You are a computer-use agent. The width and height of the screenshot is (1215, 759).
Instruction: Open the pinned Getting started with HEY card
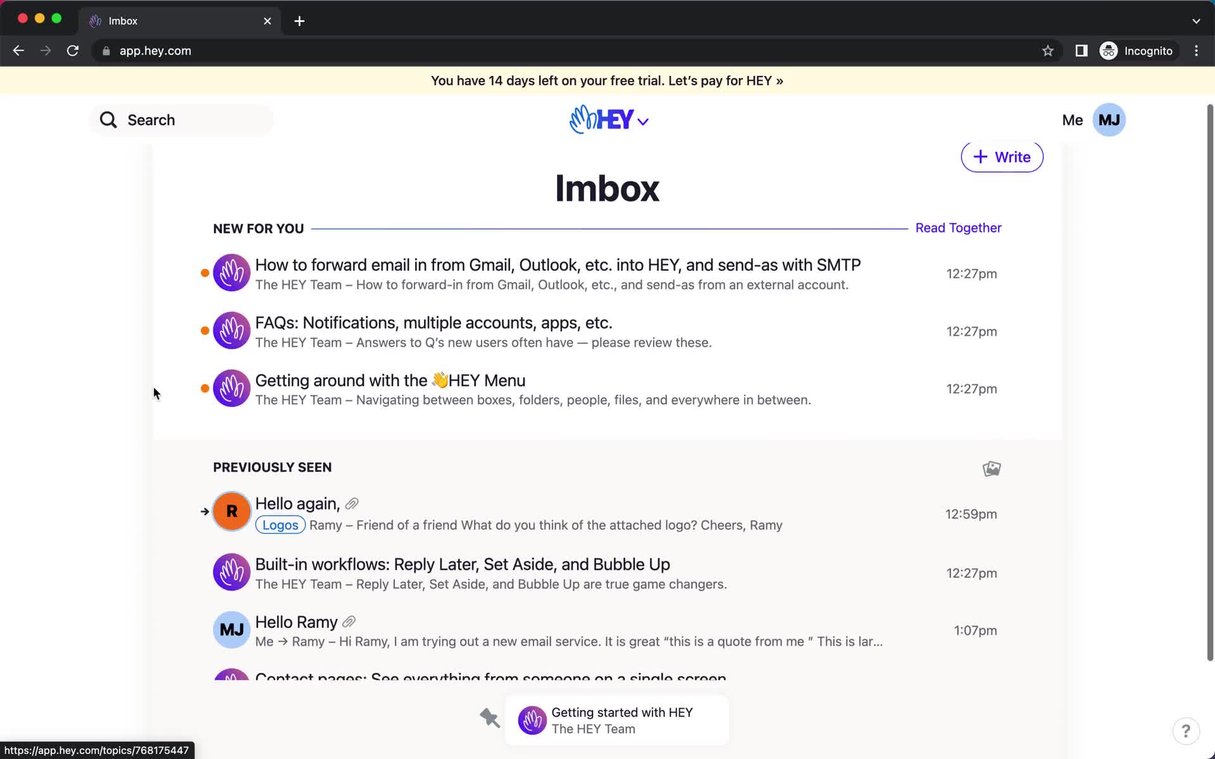pos(617,720)
